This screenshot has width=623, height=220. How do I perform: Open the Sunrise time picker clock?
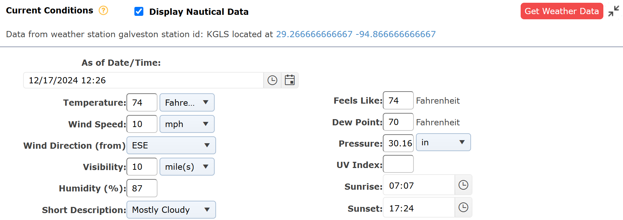point(463,185)
